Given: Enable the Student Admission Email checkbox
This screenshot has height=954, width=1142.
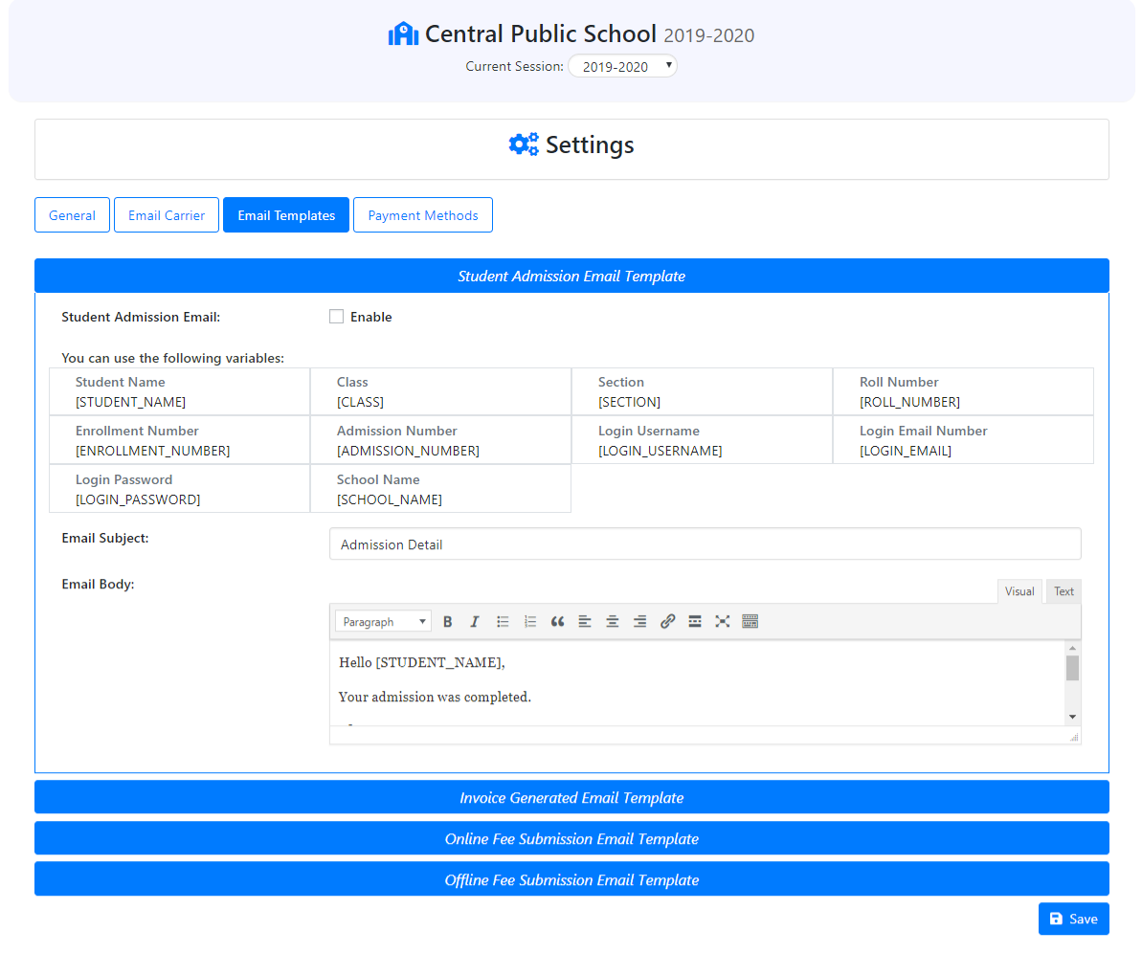Looking at the screenshot, I should click(336, 317).
